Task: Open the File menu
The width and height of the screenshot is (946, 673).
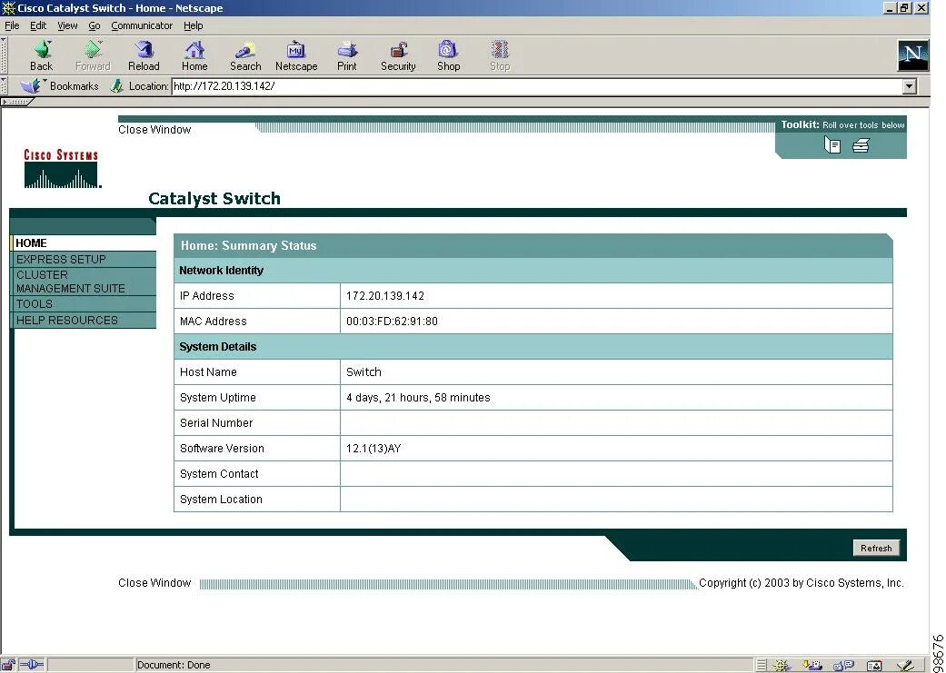Action: (12, 25)
